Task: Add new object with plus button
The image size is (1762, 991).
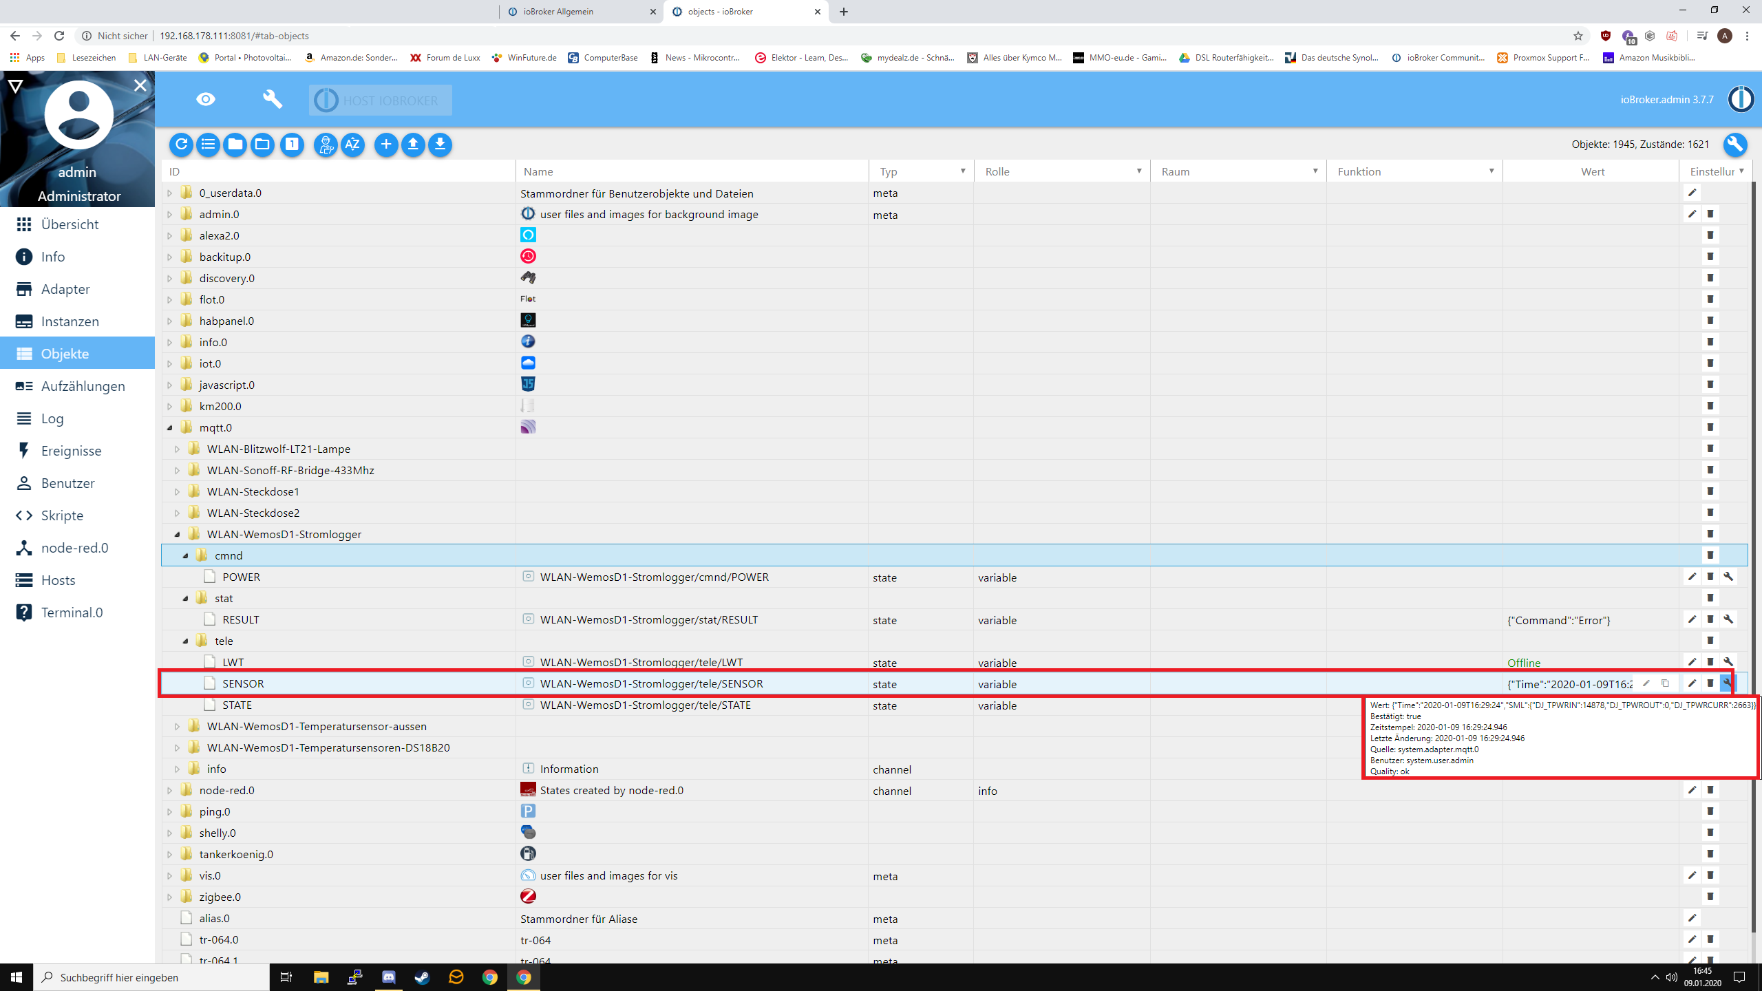Action: 386,145
